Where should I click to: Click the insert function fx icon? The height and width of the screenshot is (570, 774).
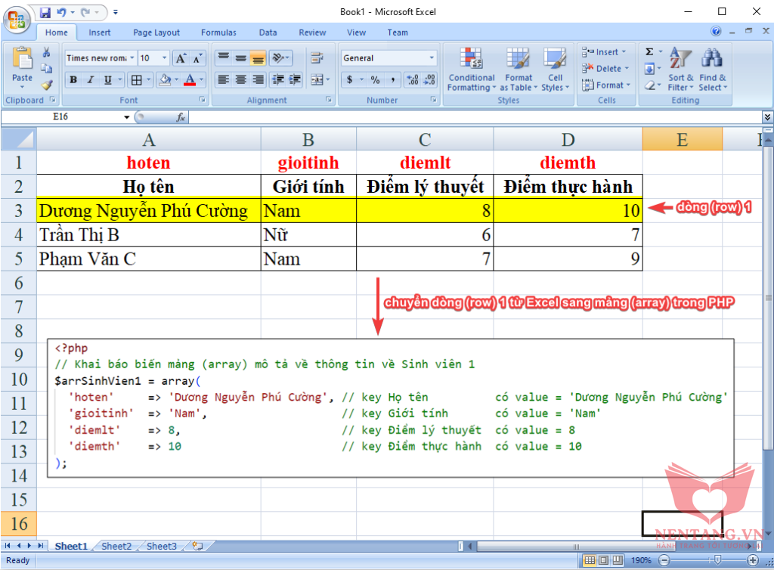click(x=181, y=117)
